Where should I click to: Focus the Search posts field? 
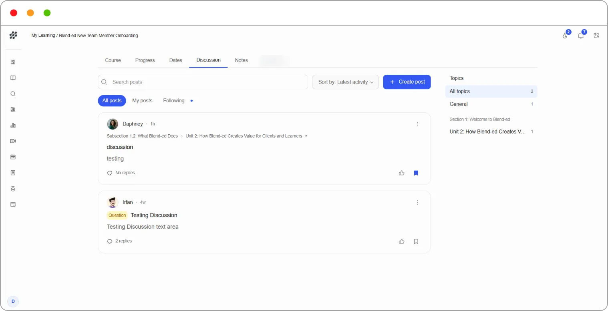point(203,82)
